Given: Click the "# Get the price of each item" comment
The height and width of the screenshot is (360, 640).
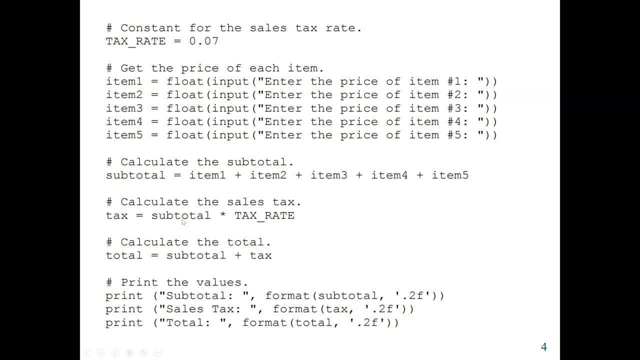Looking at the screenshot, I should click(x=215, y=68).
